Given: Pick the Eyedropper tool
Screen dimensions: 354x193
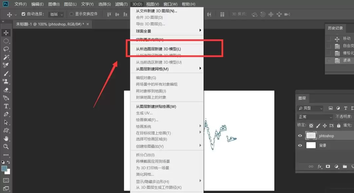Looking at the screenshot, I should click(6, 65).
